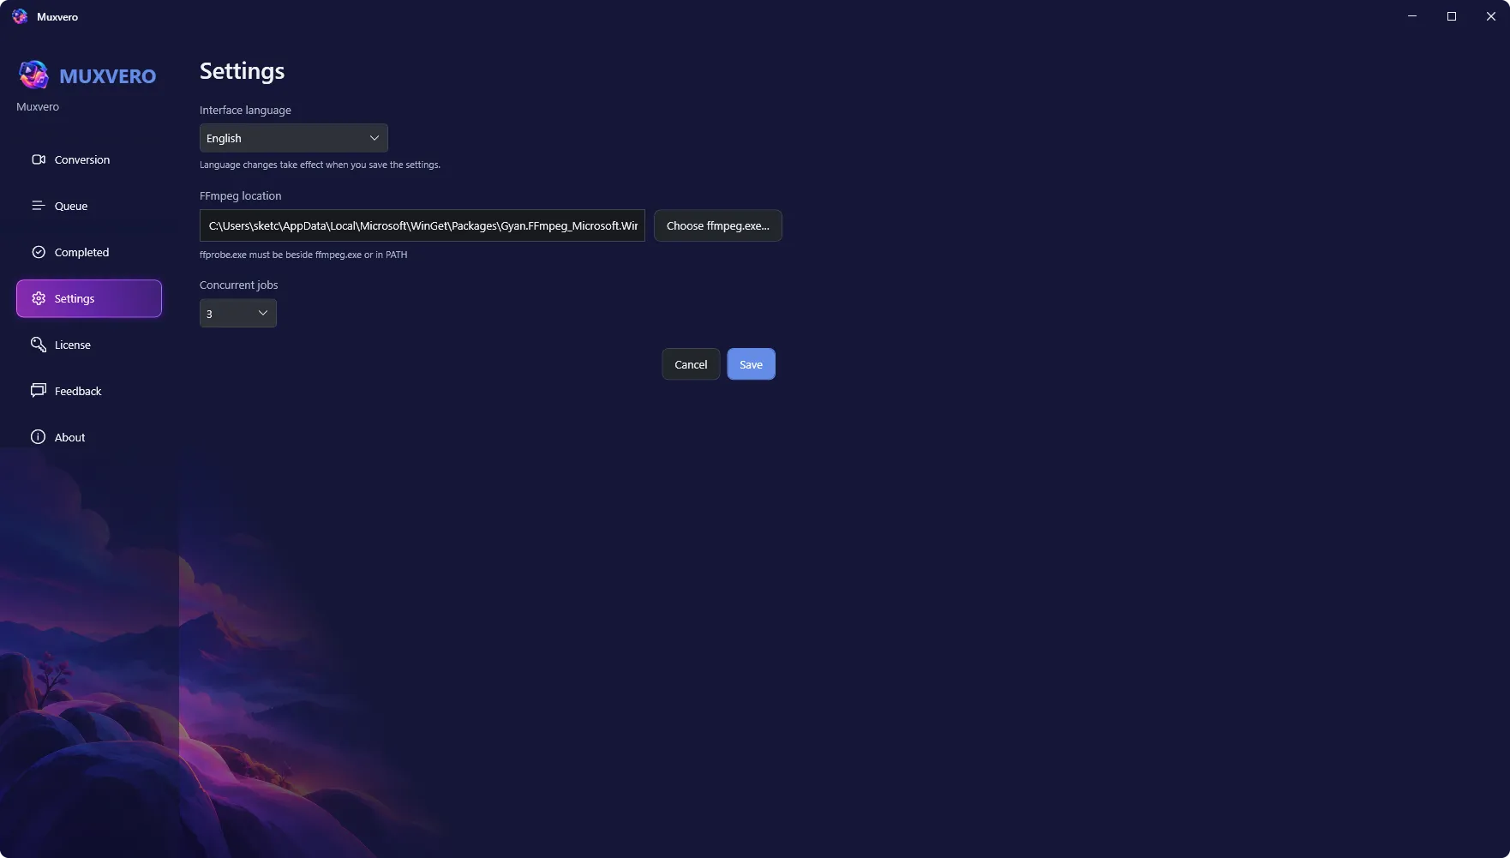Close the Muxvero window
Viewport: 1510px width, 858px height.
(x=1491, y=16)
